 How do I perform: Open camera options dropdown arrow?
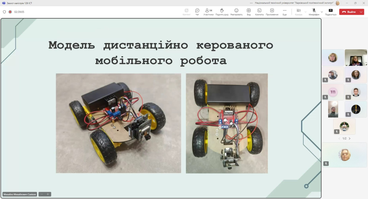tap(305, 12)
